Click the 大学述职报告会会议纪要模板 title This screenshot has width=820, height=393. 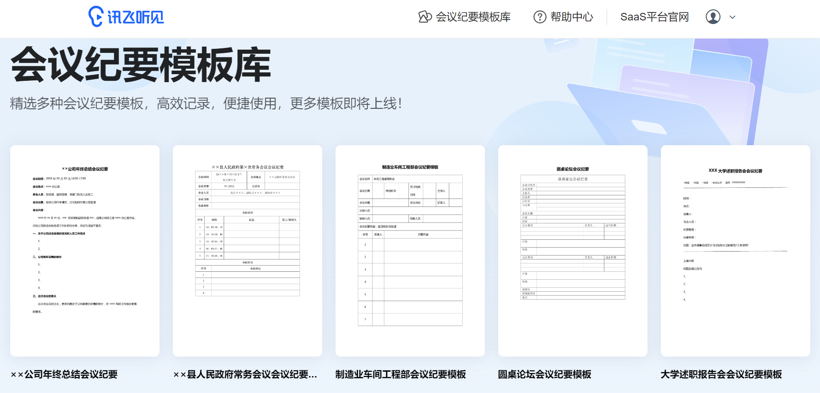721,374
